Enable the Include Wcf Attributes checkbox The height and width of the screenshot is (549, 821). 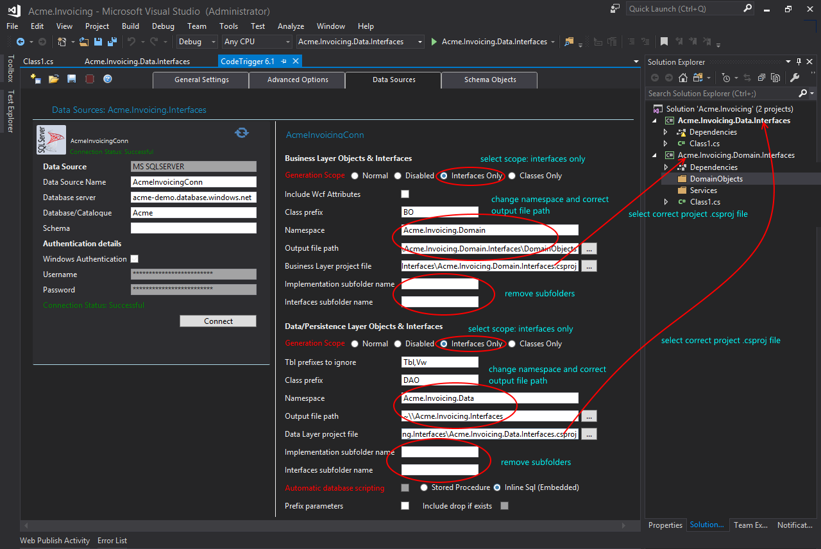(x=405, y=194)
